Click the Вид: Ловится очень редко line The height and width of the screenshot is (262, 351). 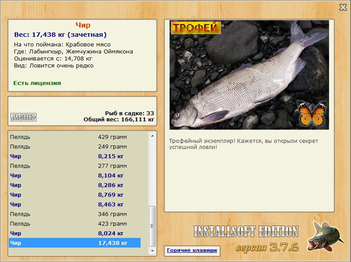point(54,66)
